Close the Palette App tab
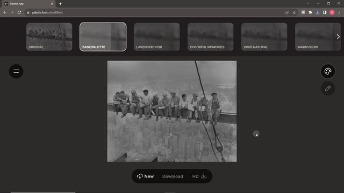 pyautogui.click(x=52, y=4)
